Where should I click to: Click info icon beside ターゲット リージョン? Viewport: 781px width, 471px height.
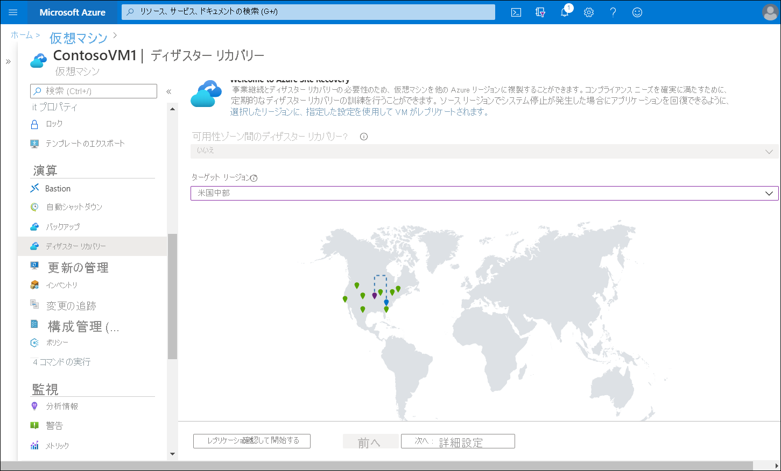coord(254,178)
